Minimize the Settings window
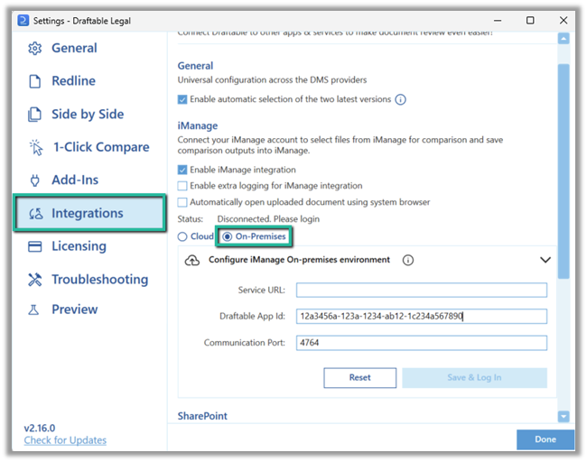 pyautogui.click(x=498, y=21)
